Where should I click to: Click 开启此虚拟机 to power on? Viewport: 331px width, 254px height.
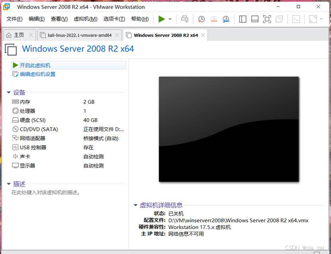click(x=36, y=65)
